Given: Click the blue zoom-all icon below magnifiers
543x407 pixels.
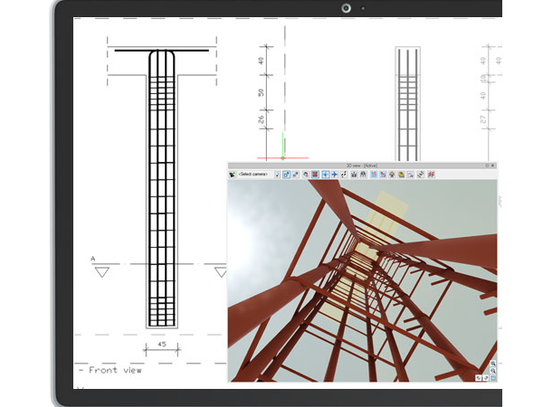Looking at the screenshot, I should (x=493, y=378).
